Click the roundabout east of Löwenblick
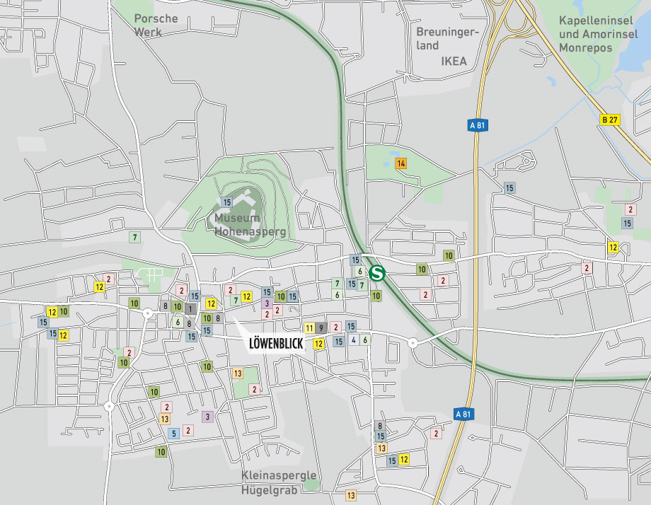651x505 pixels. (413, 343)
